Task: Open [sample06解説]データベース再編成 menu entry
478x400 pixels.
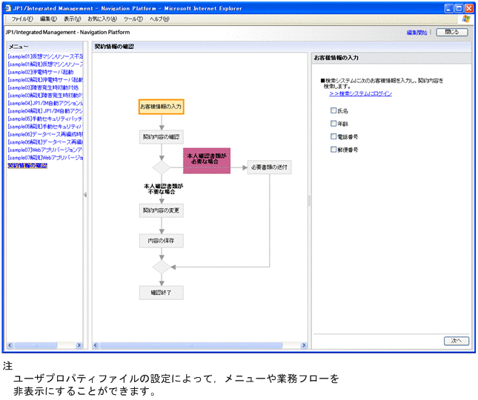Action: coord(45,142)
